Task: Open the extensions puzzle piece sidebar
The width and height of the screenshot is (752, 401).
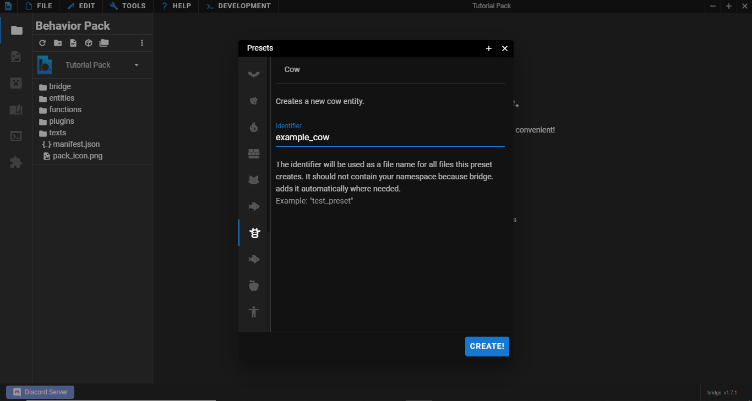Action: (x=16, y=162)
